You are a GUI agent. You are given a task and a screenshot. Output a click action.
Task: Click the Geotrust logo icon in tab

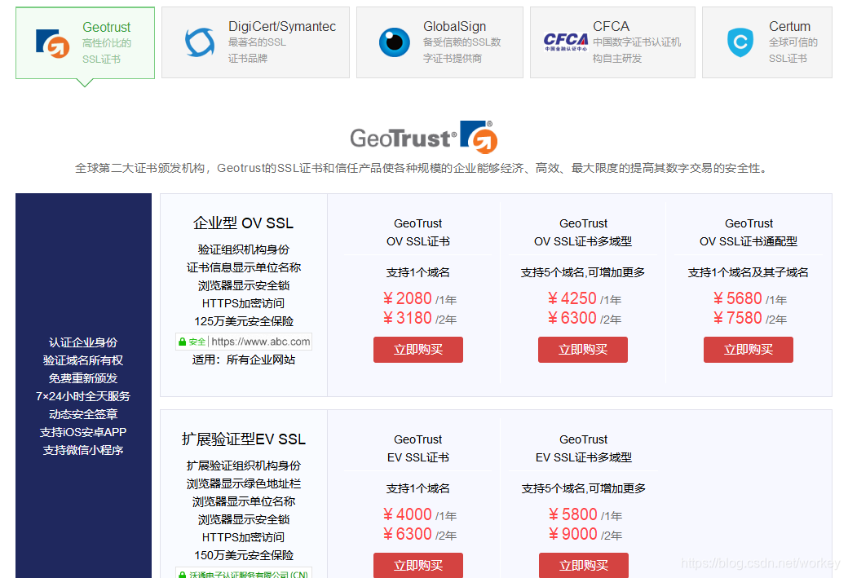(x=52, y=43)
